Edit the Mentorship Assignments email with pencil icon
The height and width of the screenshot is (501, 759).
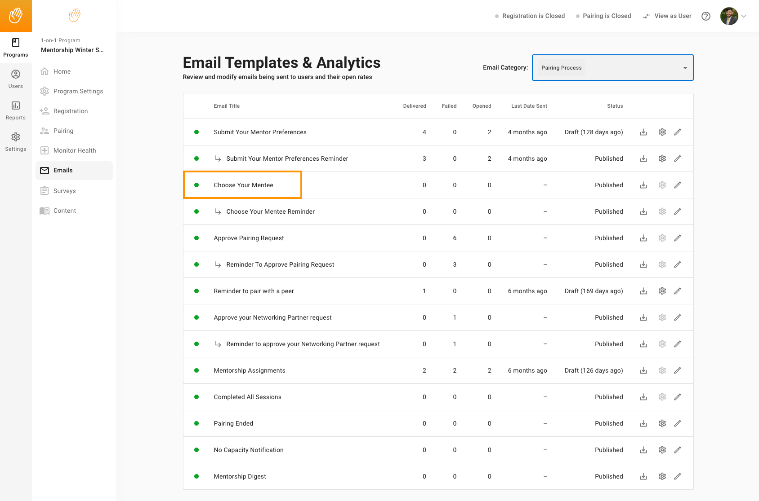tap(678, 370)
